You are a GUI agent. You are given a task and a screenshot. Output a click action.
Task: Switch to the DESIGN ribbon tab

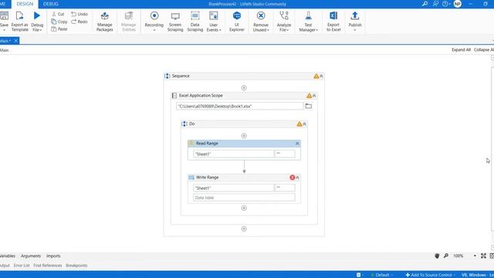click(x=25, y=4)
